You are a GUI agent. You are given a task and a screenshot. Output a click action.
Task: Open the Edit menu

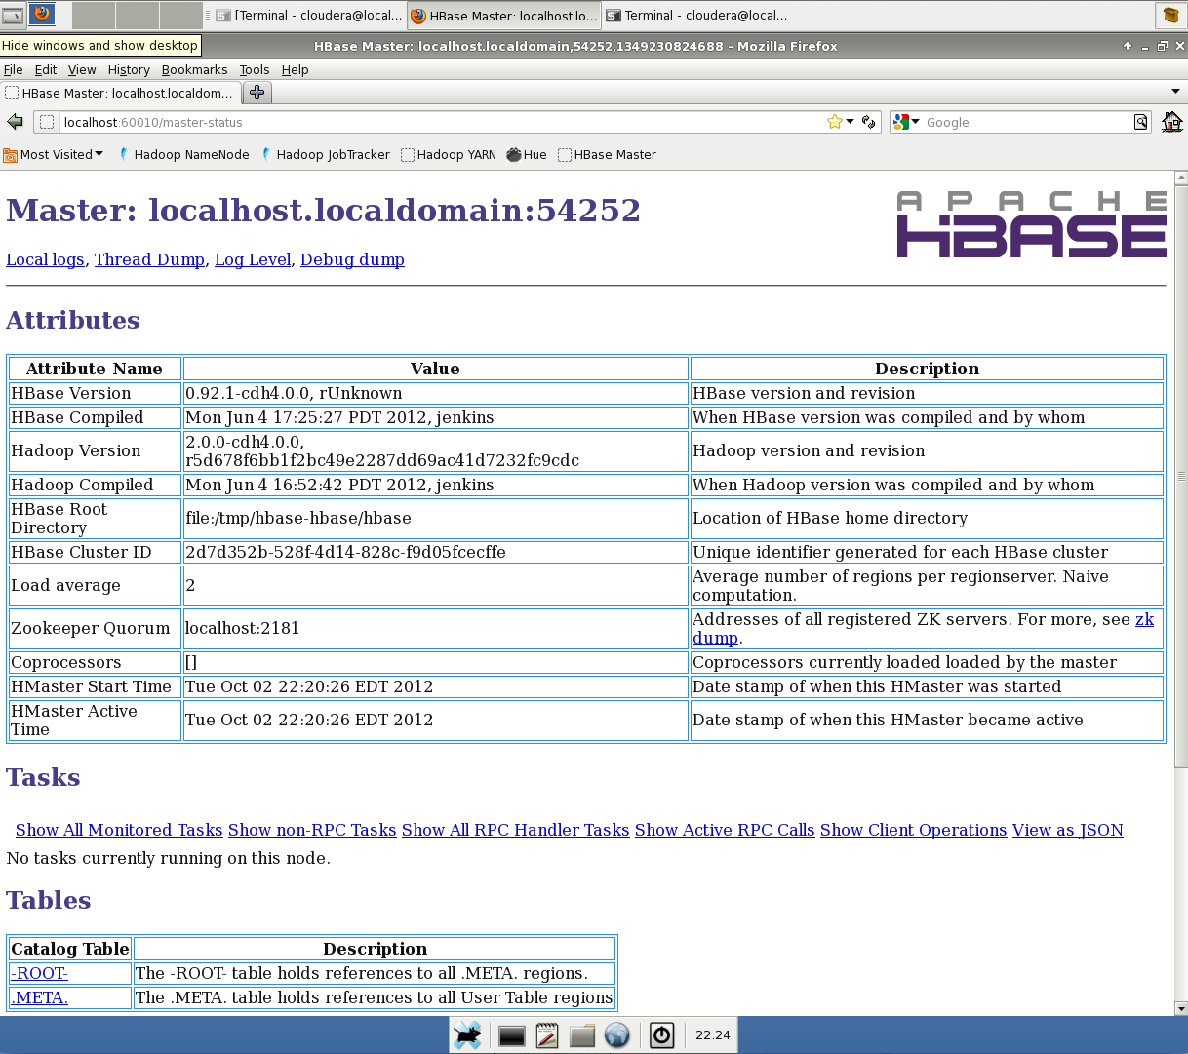tap(46, 69)
